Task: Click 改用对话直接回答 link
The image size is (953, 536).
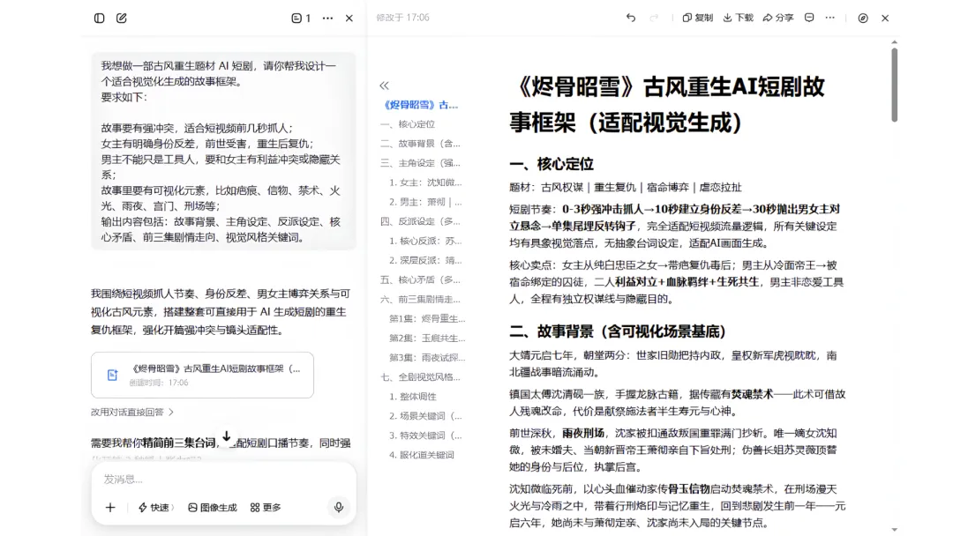Action: tap(131, 413)
